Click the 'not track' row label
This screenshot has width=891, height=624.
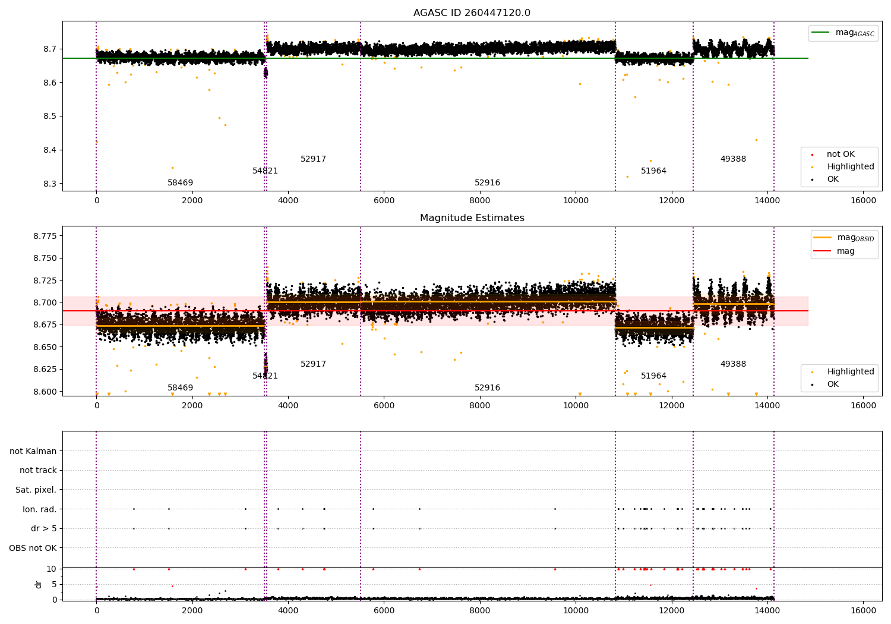click(x=38, y=471)
